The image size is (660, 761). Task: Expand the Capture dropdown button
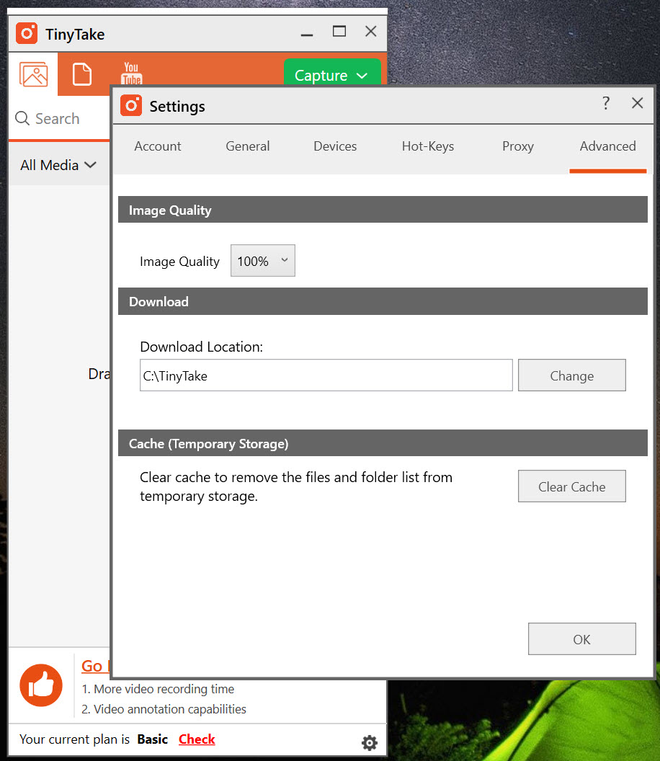pyautogui.click(x=331, y=76)
